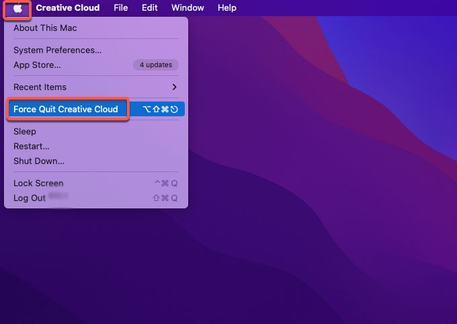Open the Creative Cloud app menu
Screen dimensions: 457x324
(67, 8)
